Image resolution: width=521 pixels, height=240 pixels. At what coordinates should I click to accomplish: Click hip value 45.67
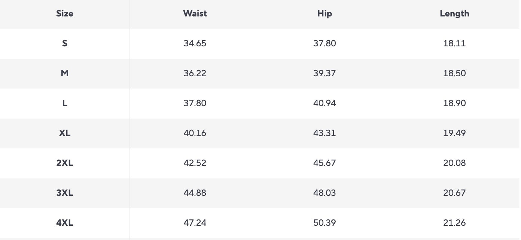325,163
